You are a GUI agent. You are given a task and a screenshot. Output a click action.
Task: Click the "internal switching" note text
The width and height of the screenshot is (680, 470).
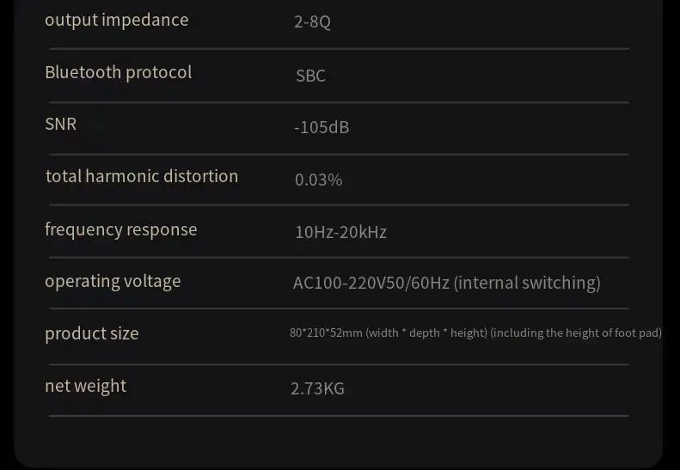pos(527,283)
